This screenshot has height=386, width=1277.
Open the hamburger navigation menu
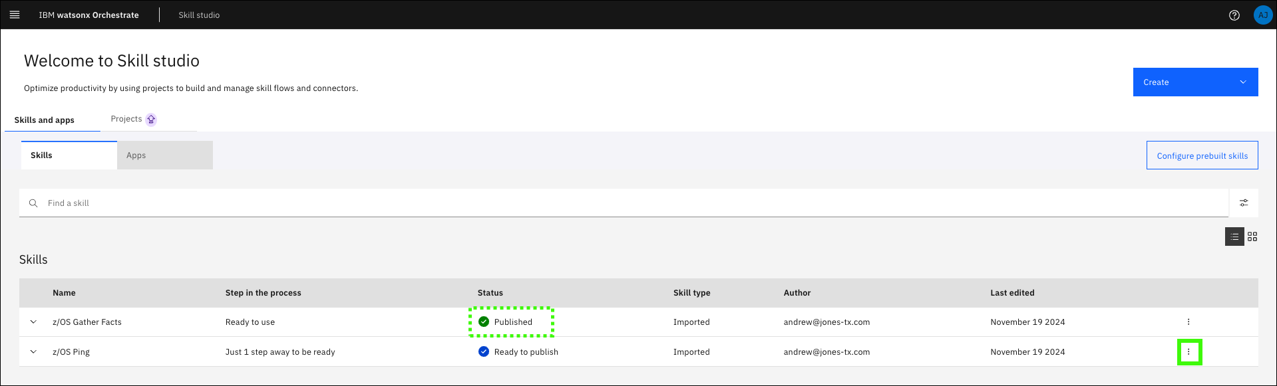tap(15, 15)
